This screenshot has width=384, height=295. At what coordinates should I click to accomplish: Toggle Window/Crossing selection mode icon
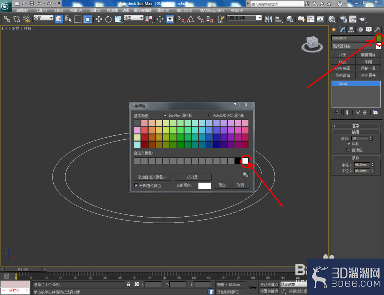88,19
